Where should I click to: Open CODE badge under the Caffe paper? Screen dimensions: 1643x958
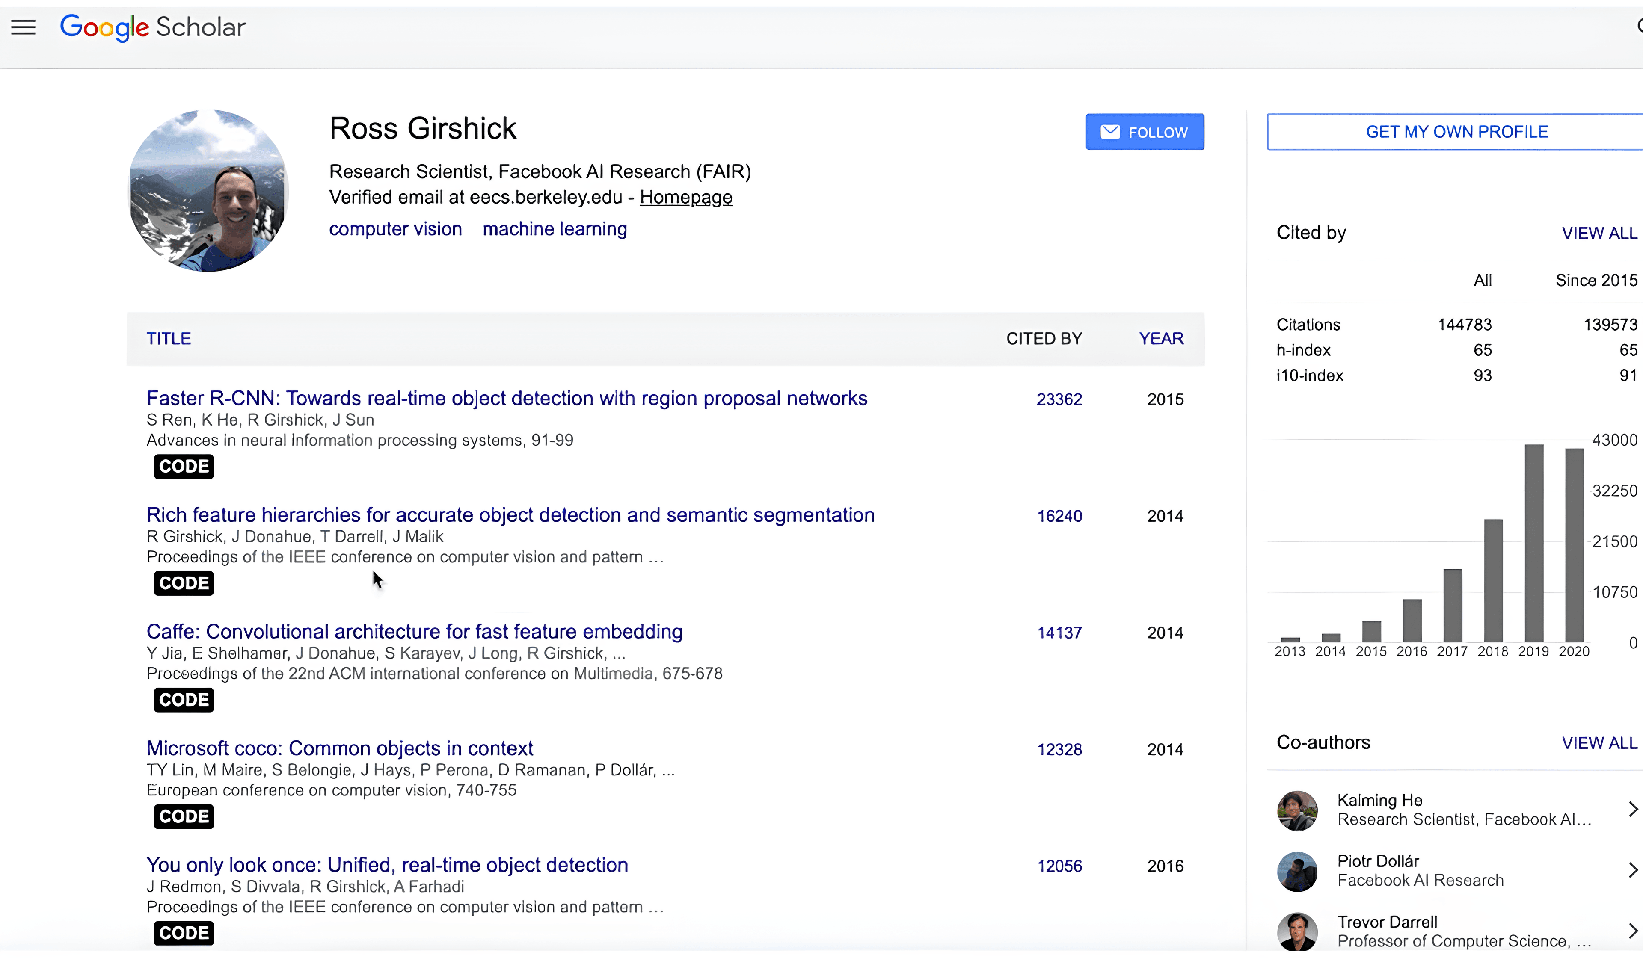[183, 699]
